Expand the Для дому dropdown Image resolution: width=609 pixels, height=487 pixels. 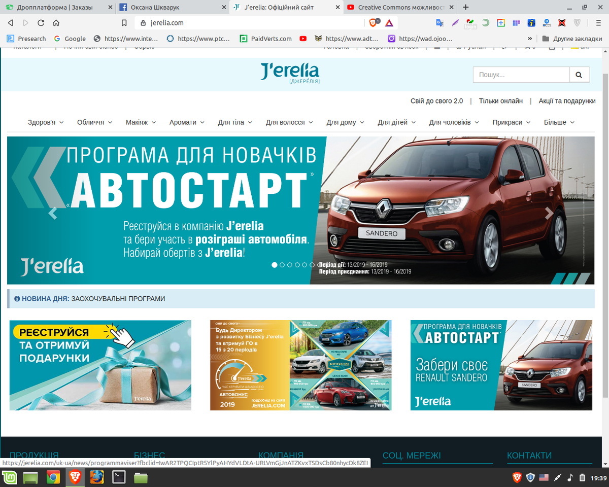[345, 122]
